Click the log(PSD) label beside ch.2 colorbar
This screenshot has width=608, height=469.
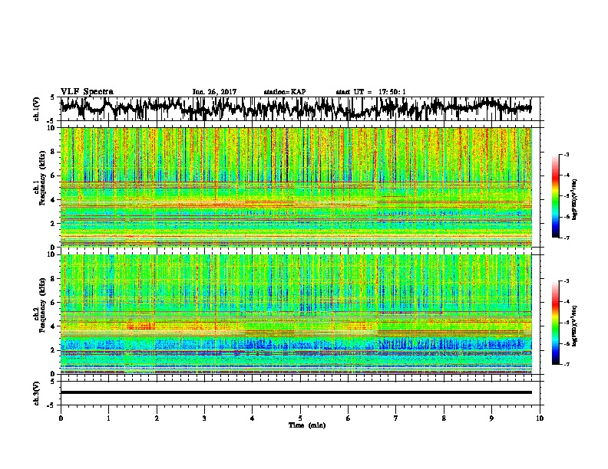pos(574,325)
